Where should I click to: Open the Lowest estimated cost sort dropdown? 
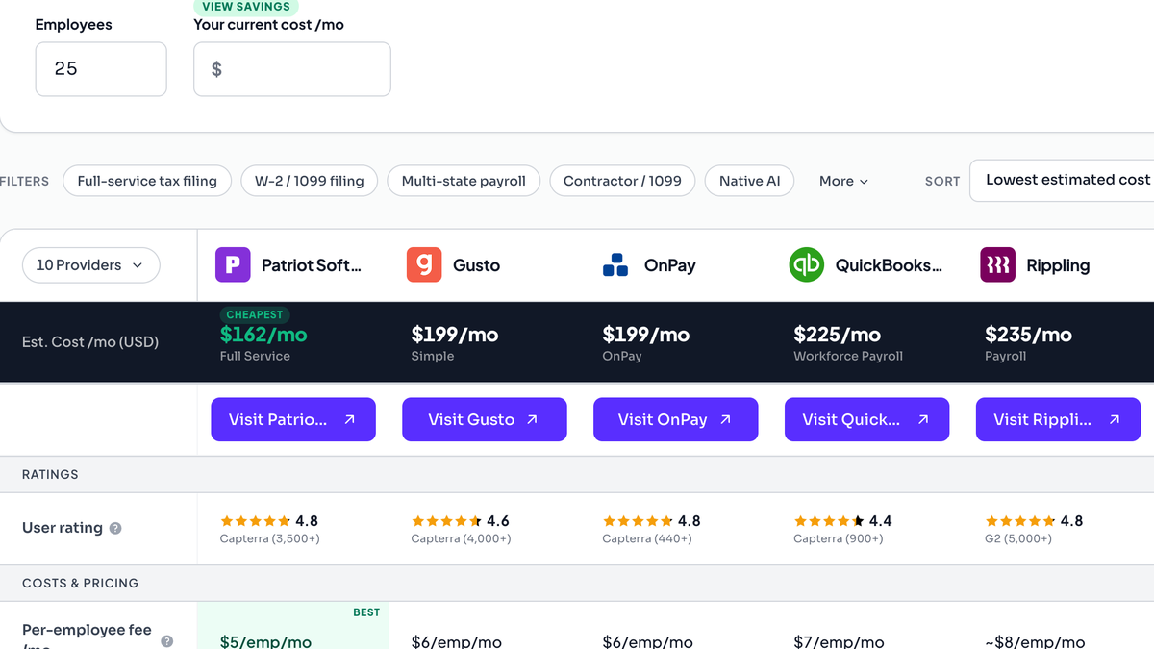pos(1063,181)
